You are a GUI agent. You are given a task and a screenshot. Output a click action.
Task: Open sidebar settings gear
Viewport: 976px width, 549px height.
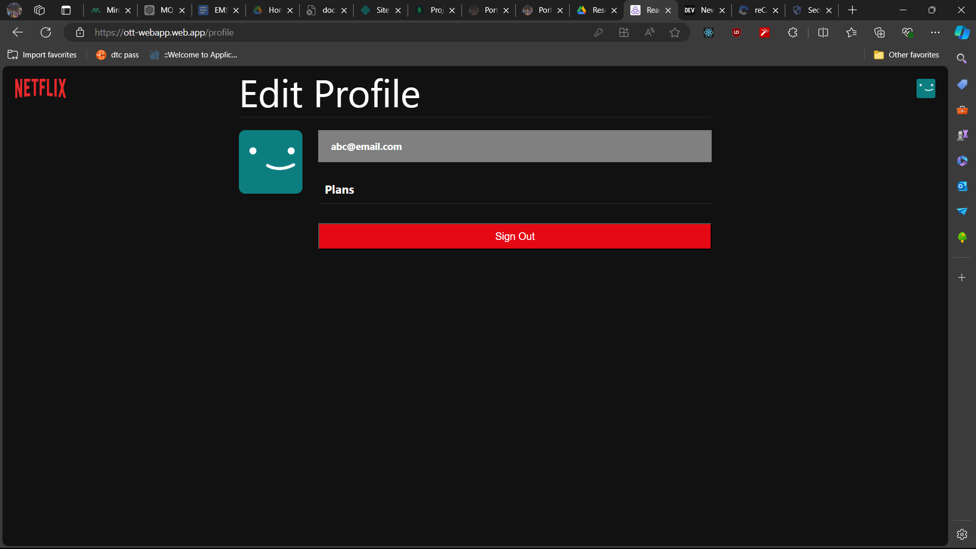[x=962, y=534]
